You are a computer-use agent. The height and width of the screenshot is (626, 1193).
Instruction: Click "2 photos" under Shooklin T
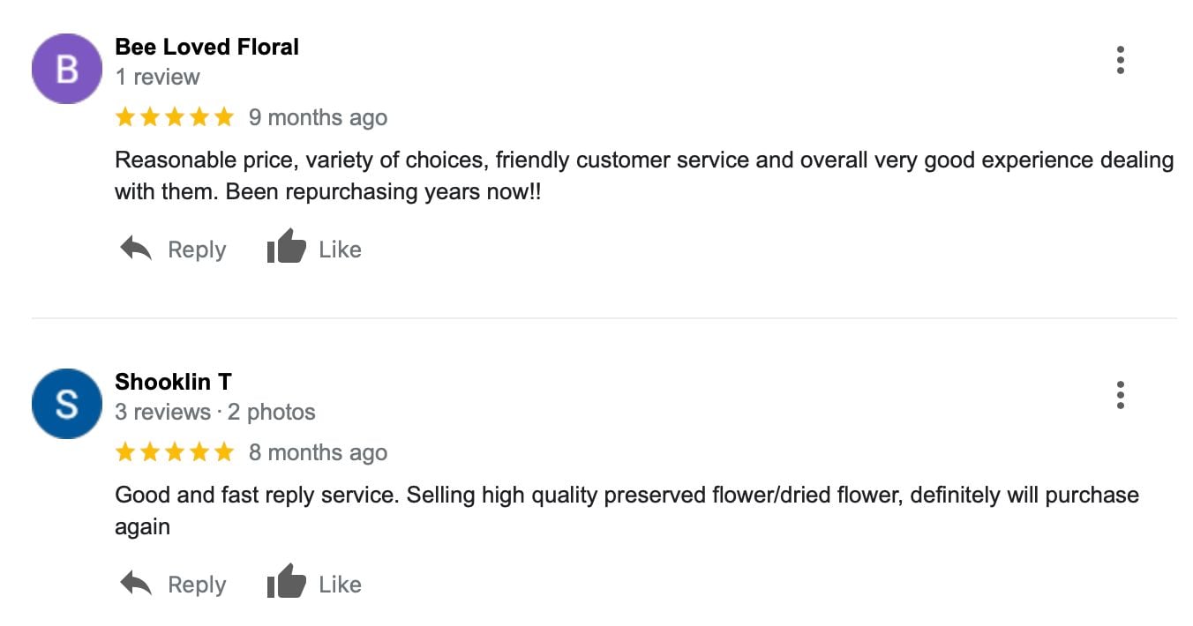pyautogui.click(x=271, y=412)
